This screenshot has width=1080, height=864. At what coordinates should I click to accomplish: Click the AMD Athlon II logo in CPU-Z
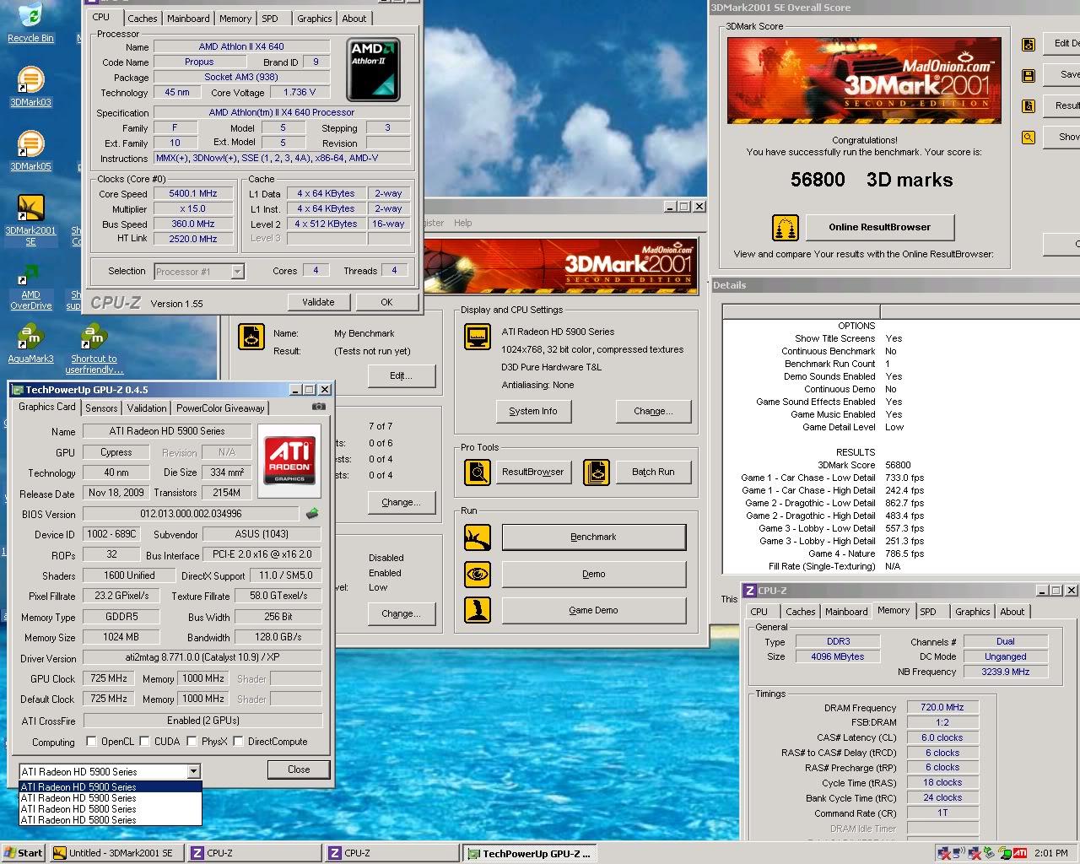click(x=373, y=70)
